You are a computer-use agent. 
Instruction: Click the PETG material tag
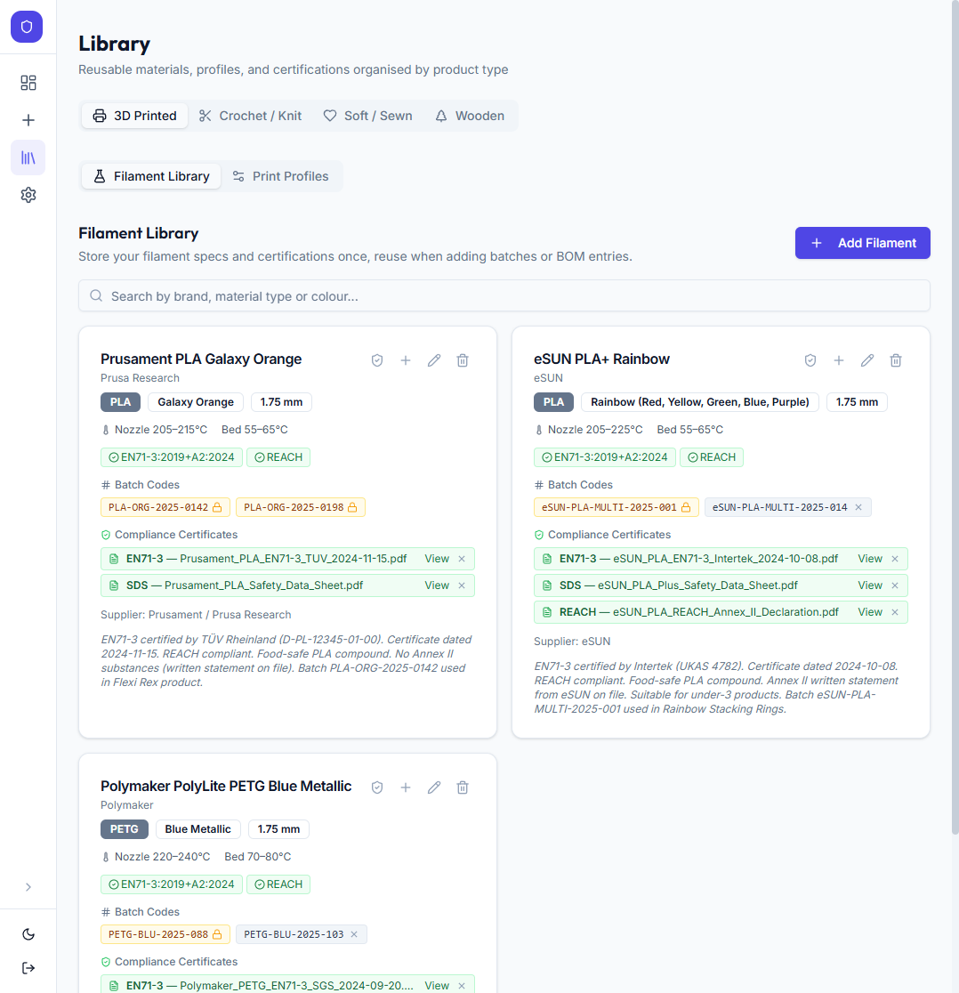pos(124,829)
